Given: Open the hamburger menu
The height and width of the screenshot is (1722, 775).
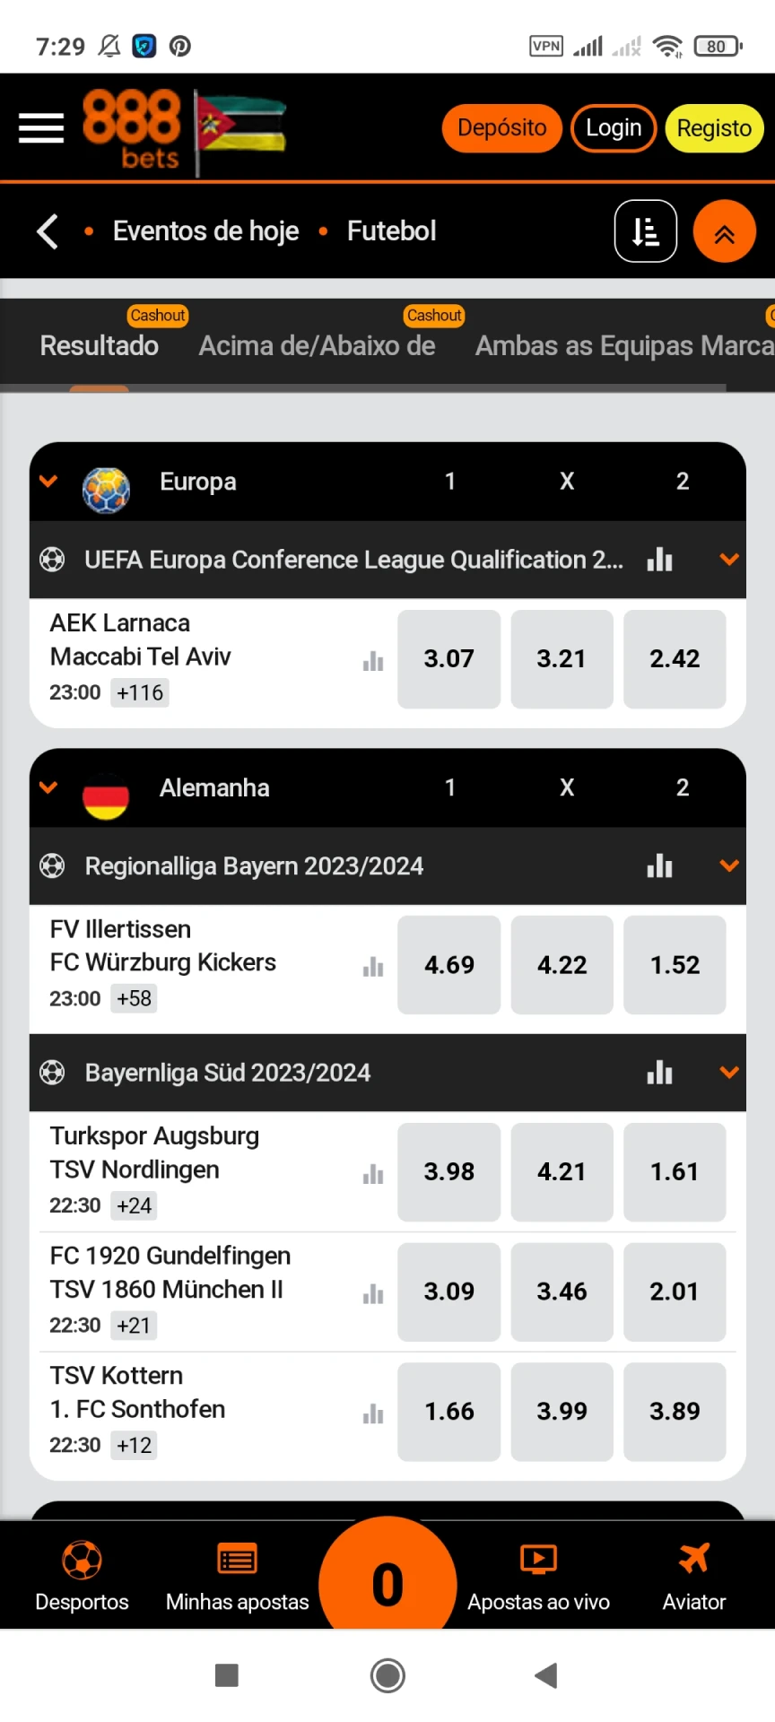Looking at the screenshot, I should pyautogui.click(x=41, y=128).
